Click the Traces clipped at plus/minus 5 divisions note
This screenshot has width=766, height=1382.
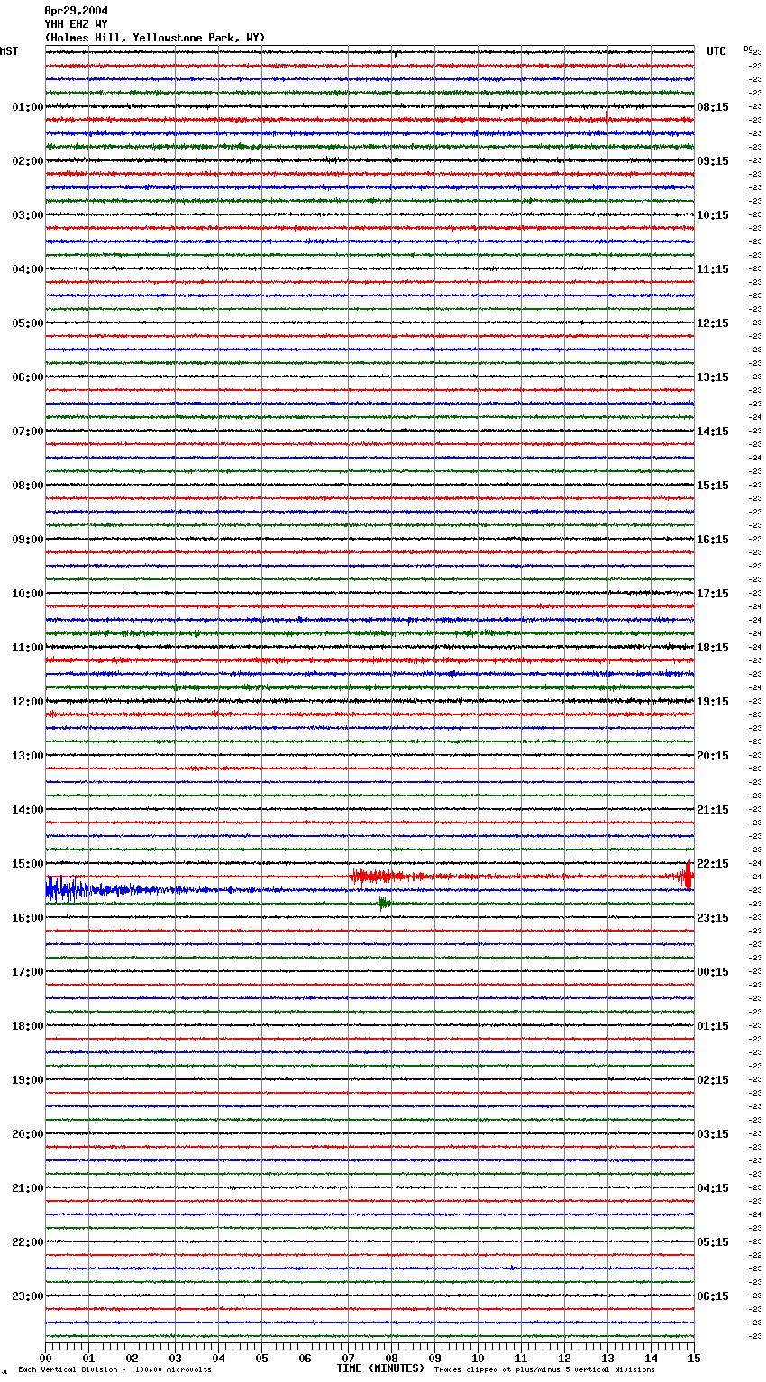[x=544, y=1369]
